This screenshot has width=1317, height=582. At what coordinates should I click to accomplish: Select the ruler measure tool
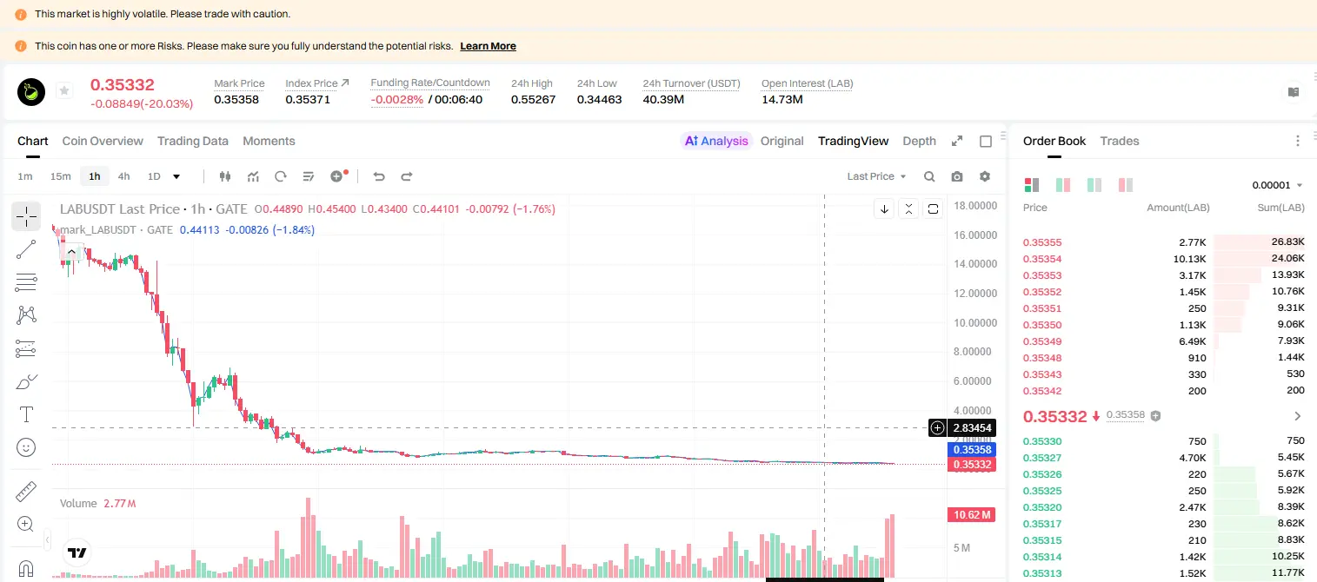pyautogui.click(x=26, y=492)
